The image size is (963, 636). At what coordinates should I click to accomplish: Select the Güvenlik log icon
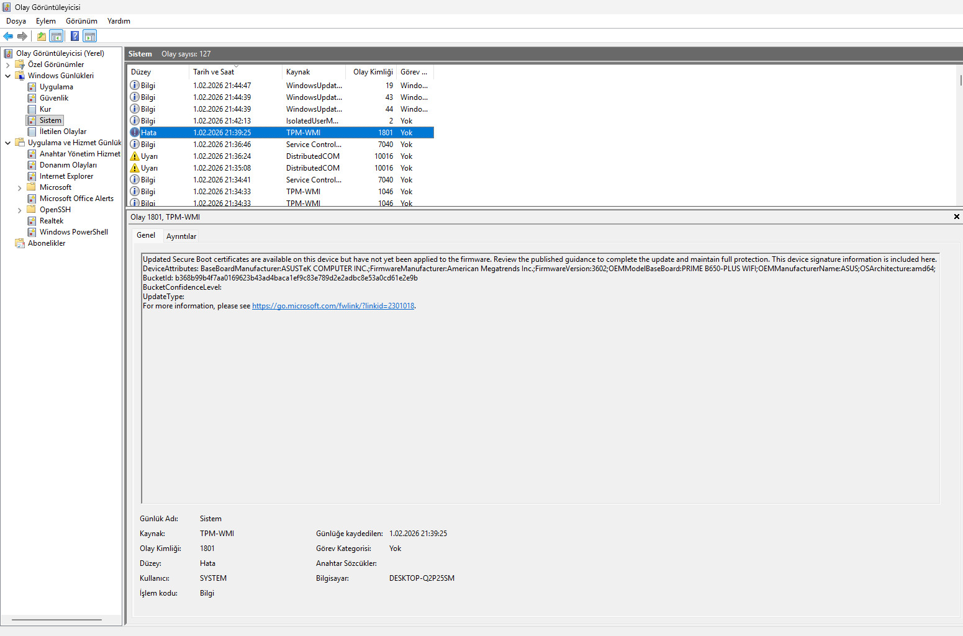pyautogui.click(x=32, y=98)
